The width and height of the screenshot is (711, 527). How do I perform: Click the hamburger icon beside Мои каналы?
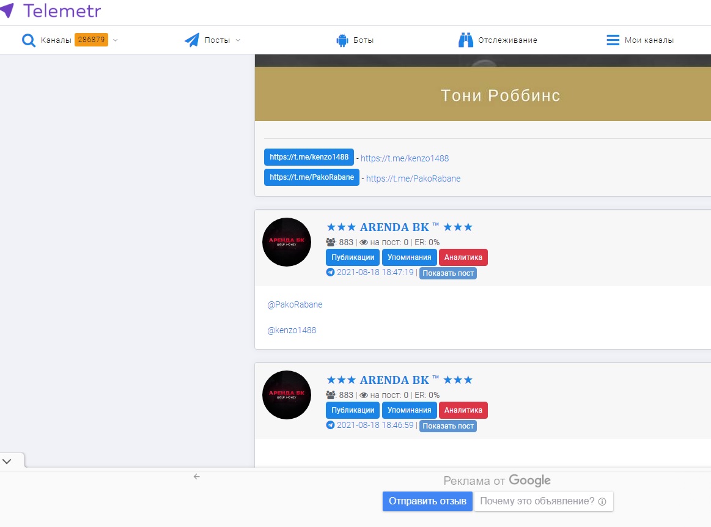(x=613, y=40)
